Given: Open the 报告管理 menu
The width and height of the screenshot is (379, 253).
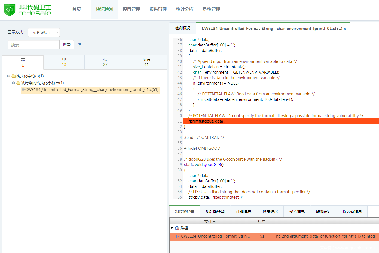Looking at the screenshot, I should coord(158,10).
